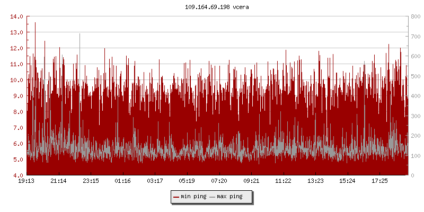Click the 10.0 value on left axis
This screenshot has width=424, height=212.
(x=17, y=80)
